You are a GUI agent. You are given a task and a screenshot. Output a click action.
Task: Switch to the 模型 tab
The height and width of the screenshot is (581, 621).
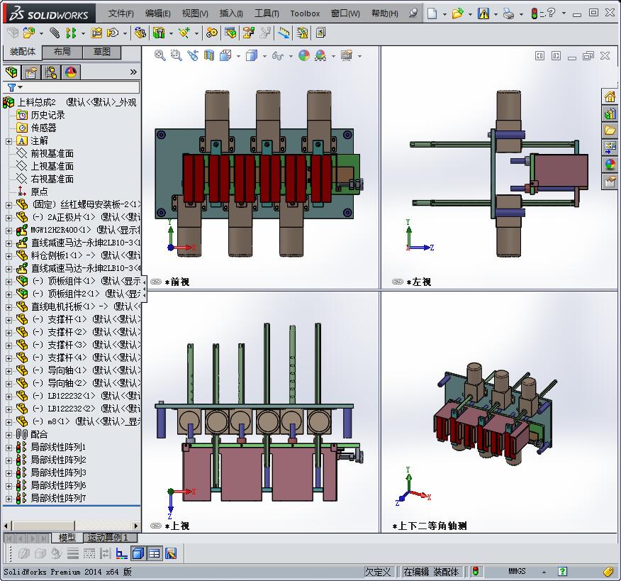pyautogui.click(x=67, y=538)
